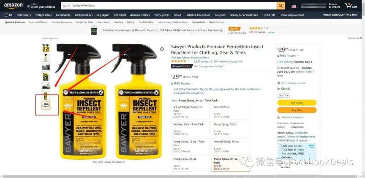
Task: Open the All hamburger menu
Action: tap(8, 15)
